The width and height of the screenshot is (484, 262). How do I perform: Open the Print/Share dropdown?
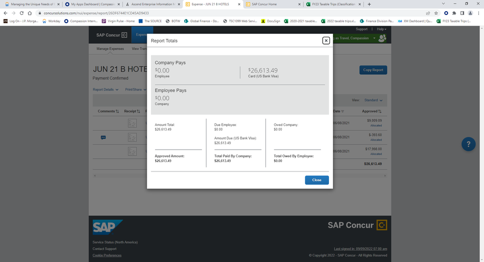(136, 90)
